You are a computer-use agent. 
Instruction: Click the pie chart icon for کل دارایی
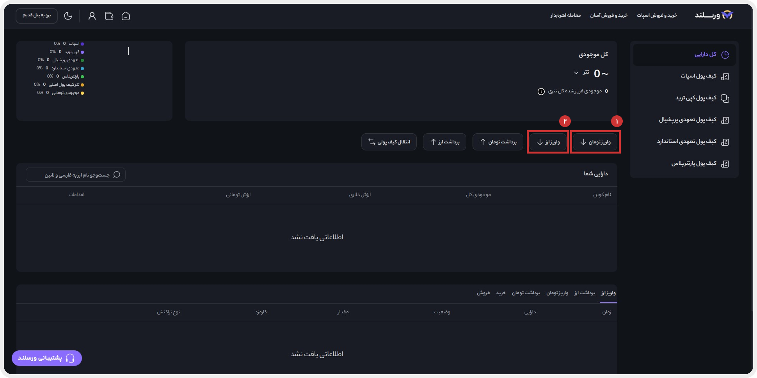coord(725,55)
